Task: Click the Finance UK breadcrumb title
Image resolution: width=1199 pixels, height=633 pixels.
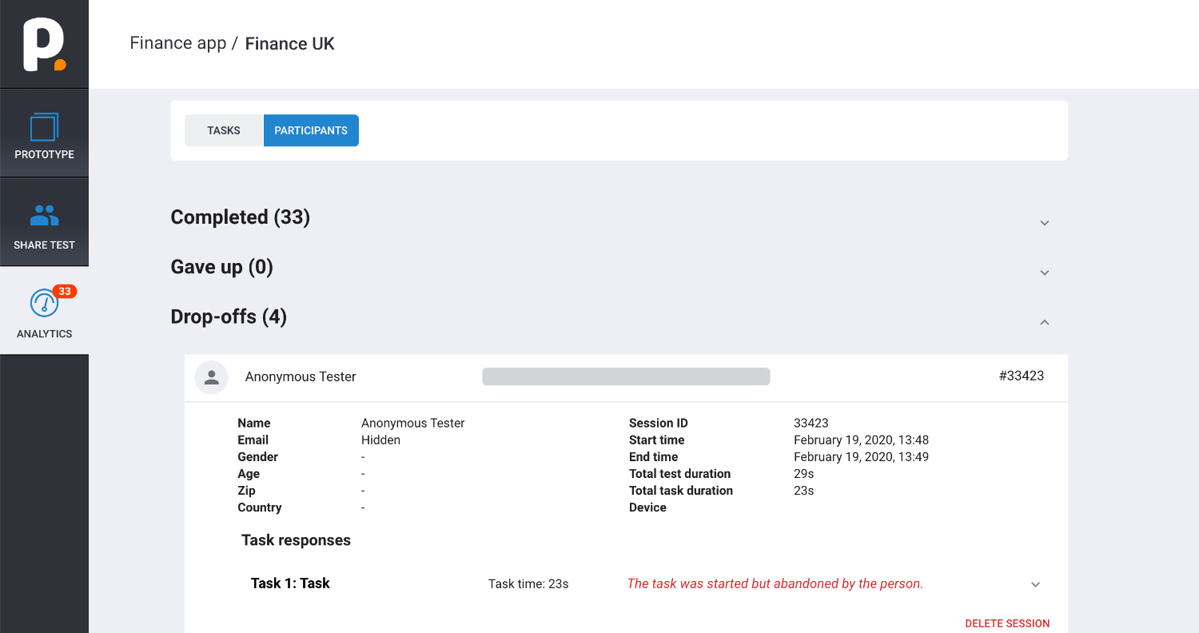Action: (x=290, y=44)
